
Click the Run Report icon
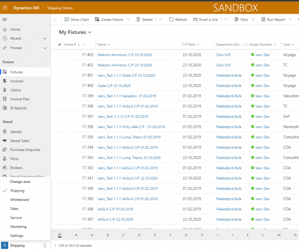(x=263, y=20)
